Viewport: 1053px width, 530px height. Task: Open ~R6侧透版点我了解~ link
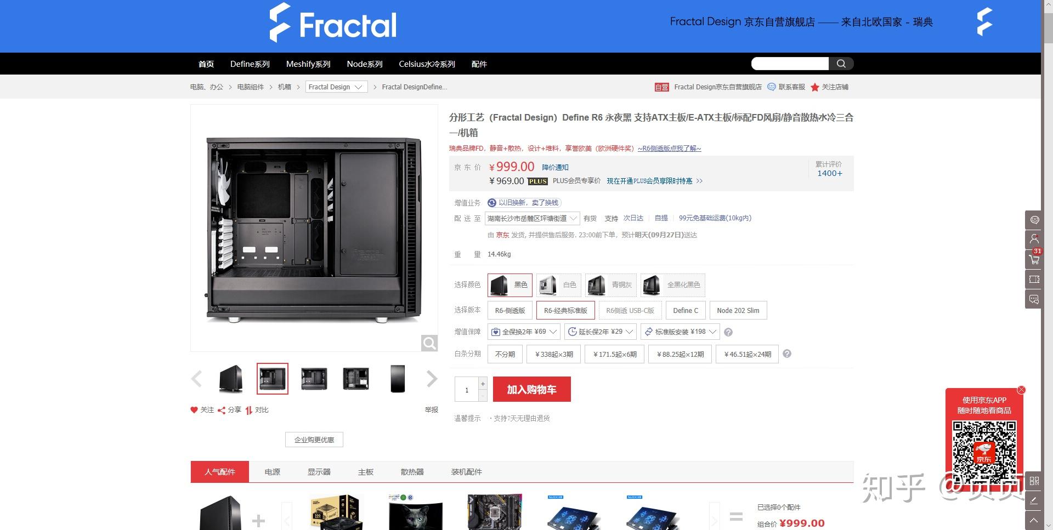click(669, 149)
